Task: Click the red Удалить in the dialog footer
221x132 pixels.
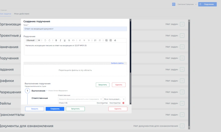Action: 118,109
